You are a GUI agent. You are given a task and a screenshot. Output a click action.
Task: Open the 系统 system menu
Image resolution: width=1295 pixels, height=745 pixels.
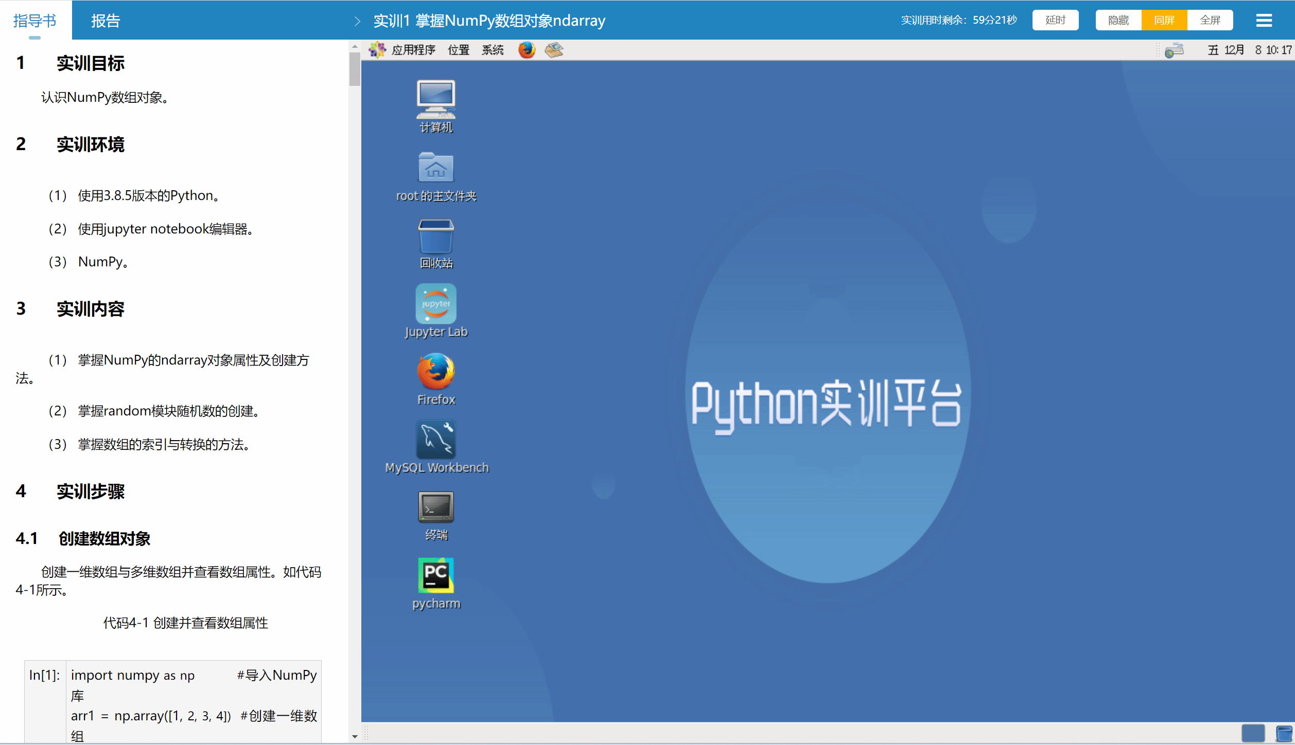point(492,50)
